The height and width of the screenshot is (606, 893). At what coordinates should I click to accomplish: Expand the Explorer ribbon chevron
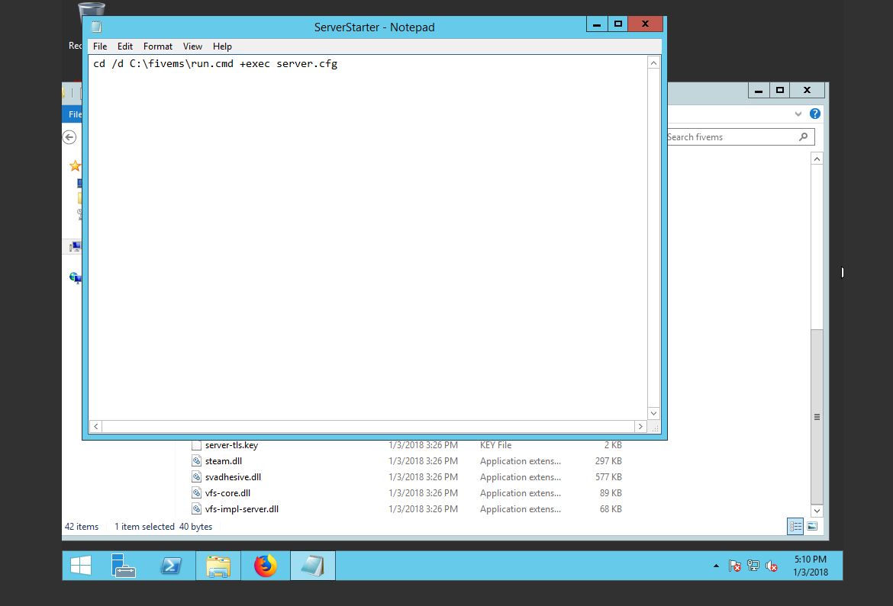pos(798,114)
